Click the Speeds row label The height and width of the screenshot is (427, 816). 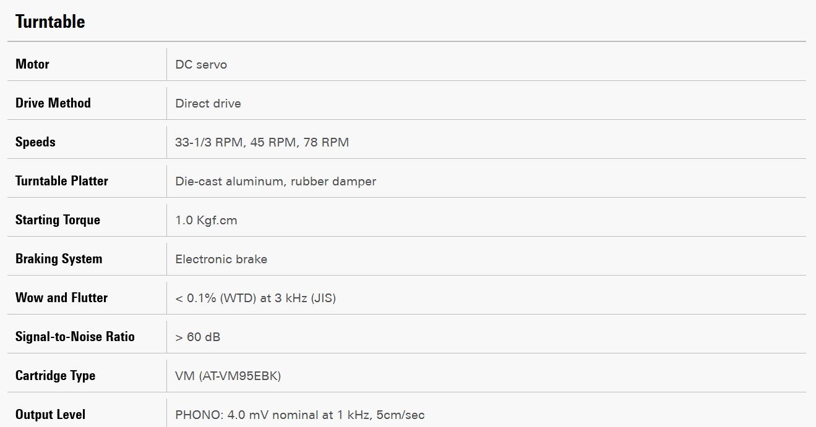pyautogui.click(x=35, y=142)
